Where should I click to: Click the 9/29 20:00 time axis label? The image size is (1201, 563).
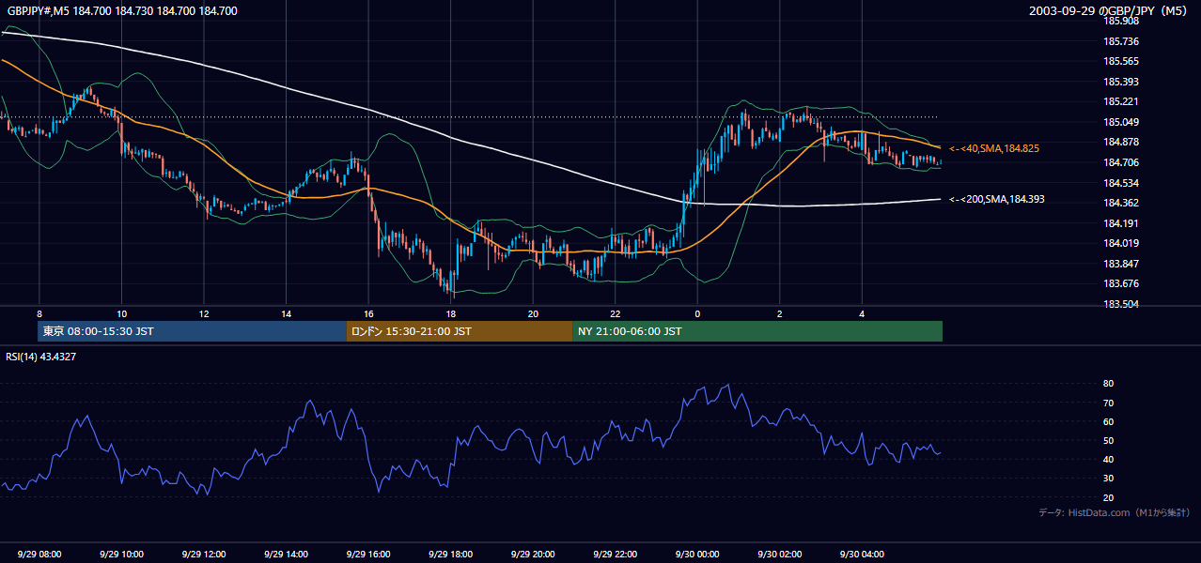(533, 554)
